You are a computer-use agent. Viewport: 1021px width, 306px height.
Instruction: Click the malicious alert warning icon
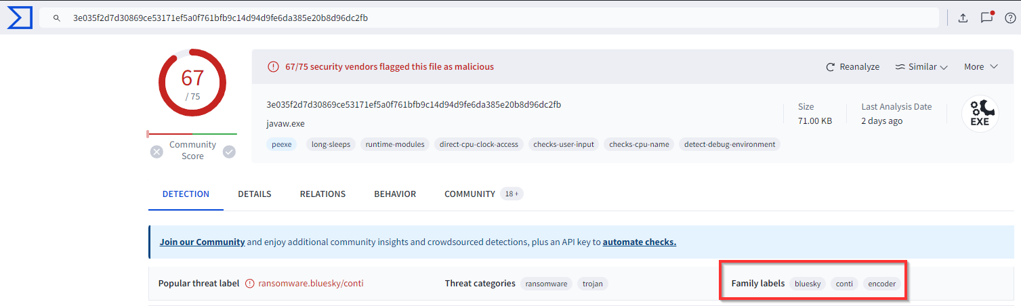point(273,67)
